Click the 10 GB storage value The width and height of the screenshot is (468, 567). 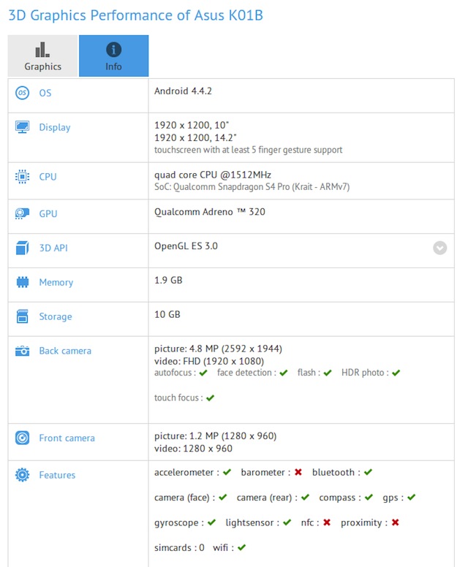[x=167, y=315]
